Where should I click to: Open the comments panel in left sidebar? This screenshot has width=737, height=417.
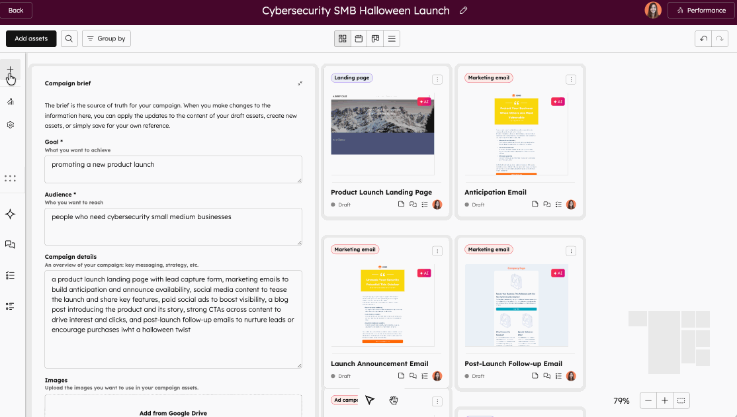(x=10, y=244)
